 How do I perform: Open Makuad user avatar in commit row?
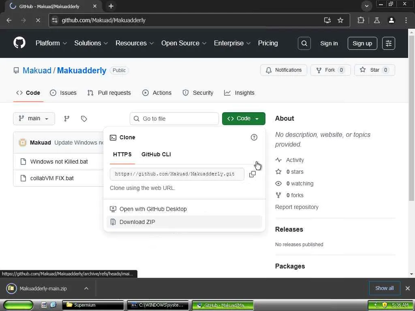[x=23, y=142]
